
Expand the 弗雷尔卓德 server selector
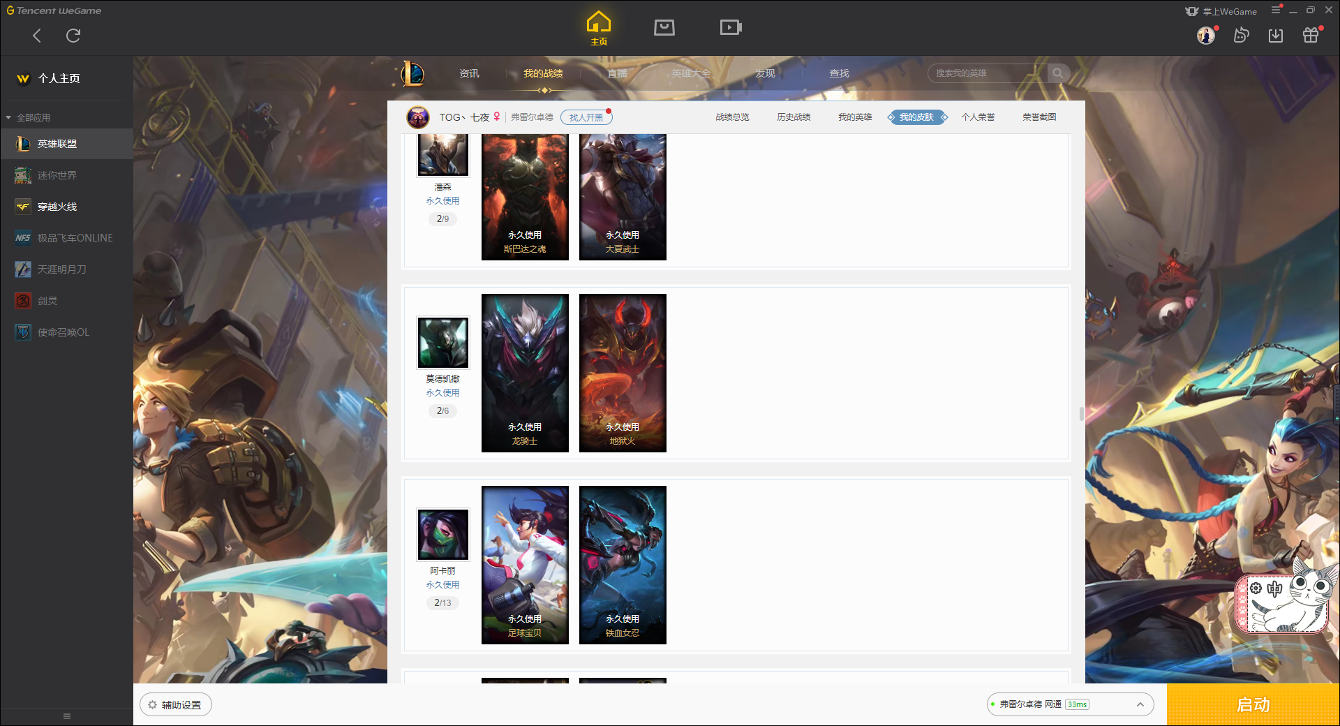click(x=1070, y=704)
